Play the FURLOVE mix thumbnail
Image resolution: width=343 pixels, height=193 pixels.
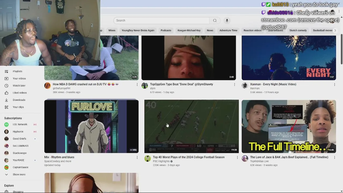click(91, 126)
